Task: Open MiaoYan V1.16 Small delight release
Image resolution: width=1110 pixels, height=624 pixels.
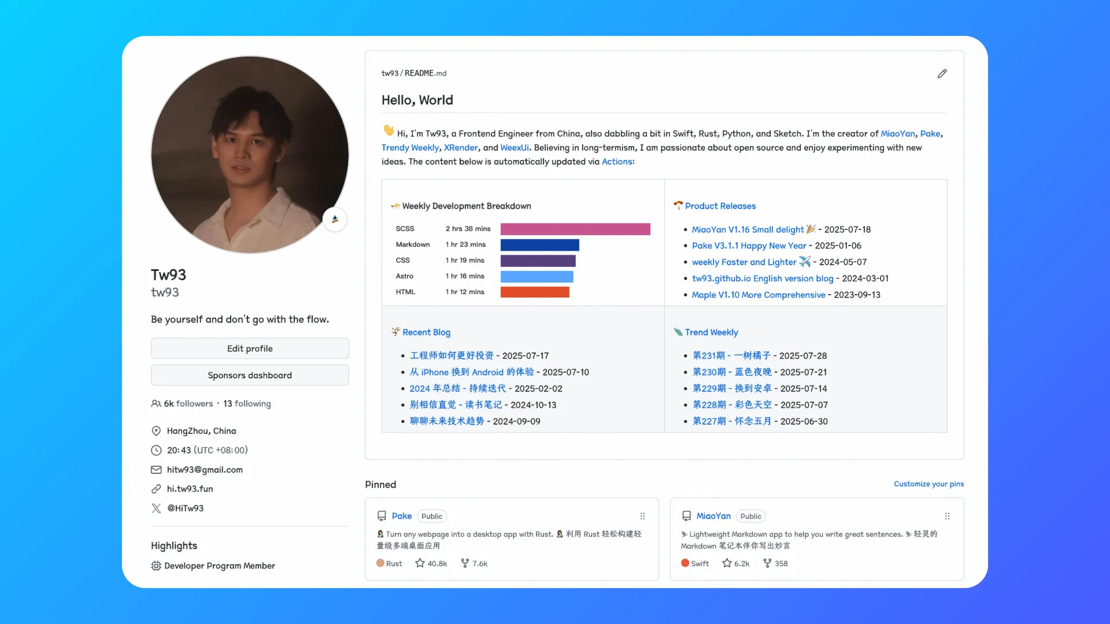Action: pos(748,229)
